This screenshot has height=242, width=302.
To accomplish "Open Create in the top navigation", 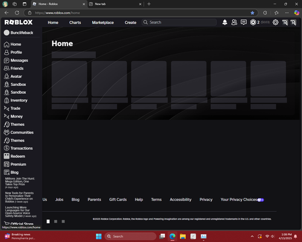I will point(130,22).
